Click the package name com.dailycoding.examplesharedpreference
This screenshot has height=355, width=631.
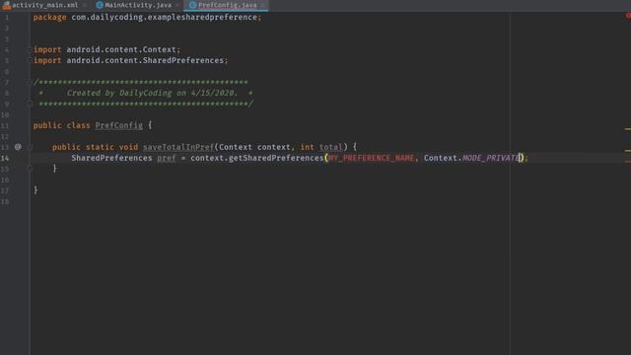pos(164,18)
